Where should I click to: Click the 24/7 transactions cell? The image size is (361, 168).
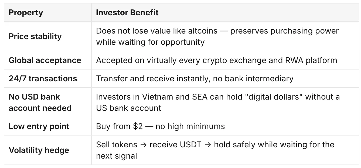click(x=43, y=78)
